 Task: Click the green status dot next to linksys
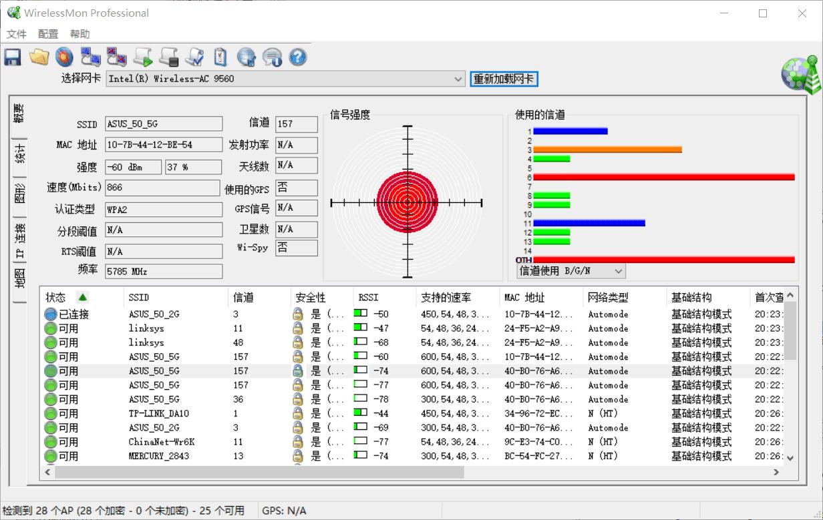point(51,328)
